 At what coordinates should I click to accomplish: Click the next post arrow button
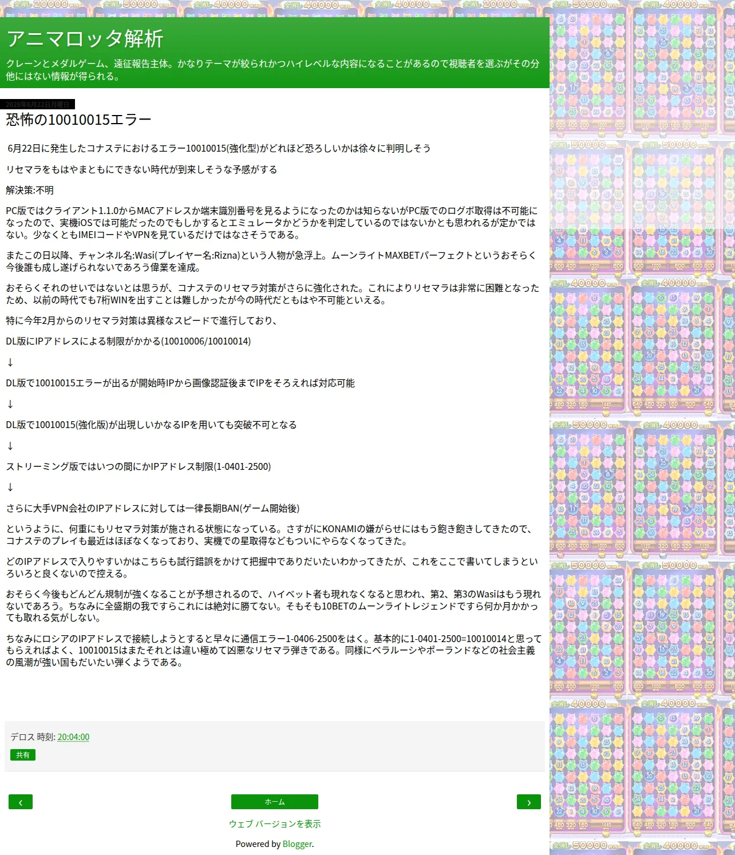[x=529, y=802]
